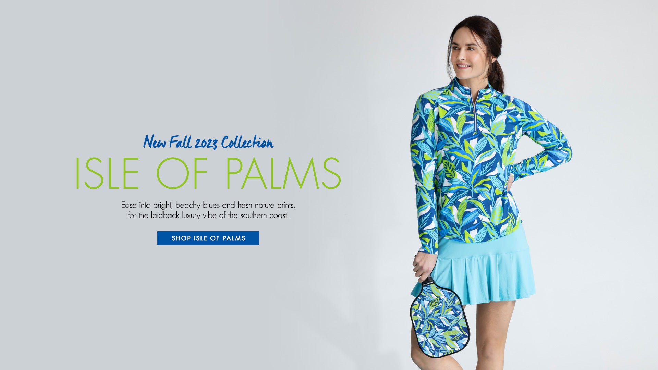
Task: Click the word ISLE in the headline
Action: click(x=107, y=173)
